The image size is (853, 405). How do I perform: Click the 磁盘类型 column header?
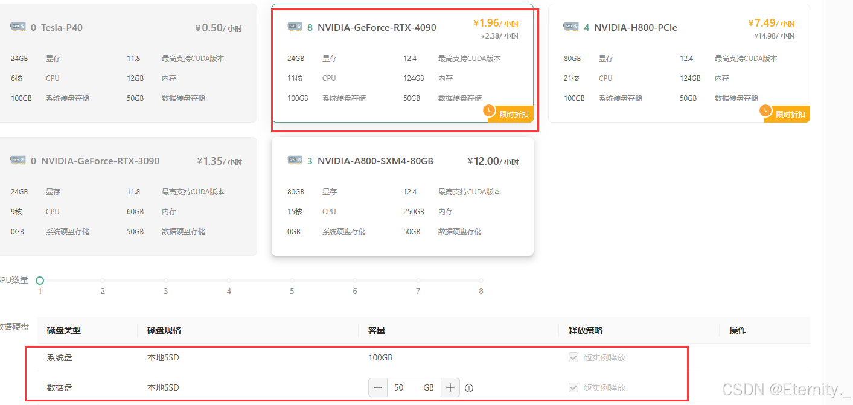(x=64, y=330)
